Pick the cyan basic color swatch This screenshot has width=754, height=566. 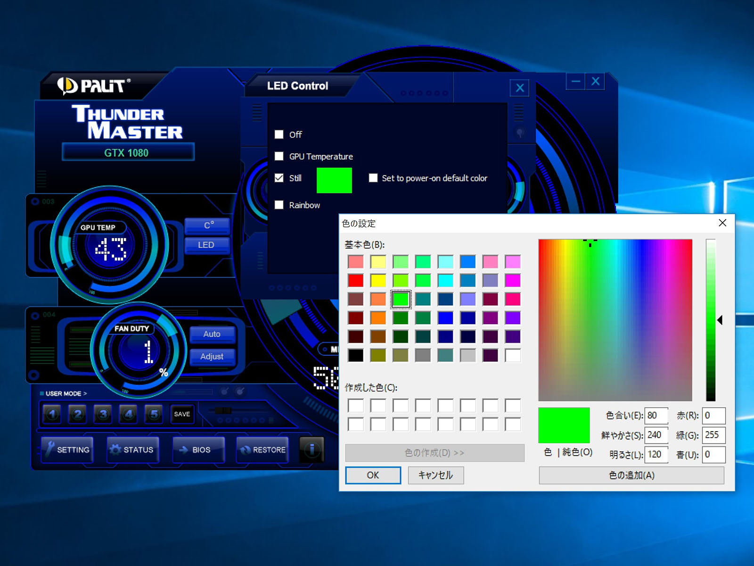[x=445, y=280]
